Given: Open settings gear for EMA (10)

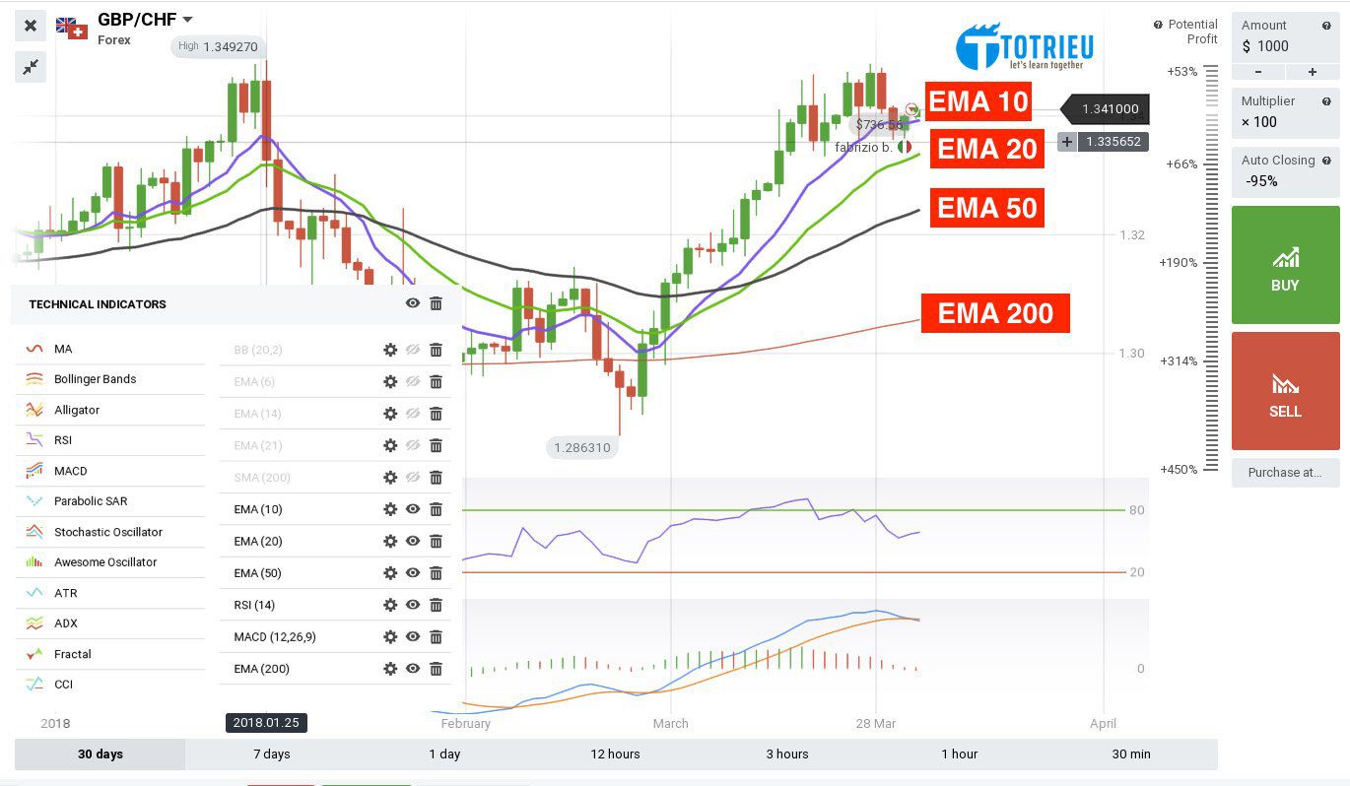Looking at the screenshot, I should coord(390,509).
